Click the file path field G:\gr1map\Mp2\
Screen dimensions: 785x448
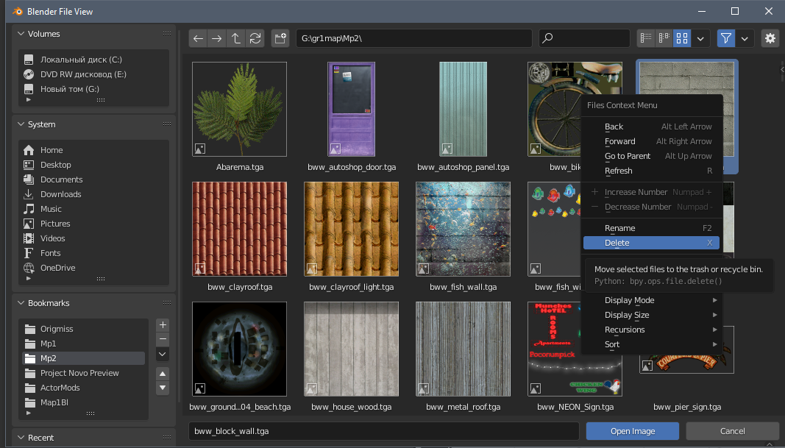pyautogui.click(x=414, y=38)
